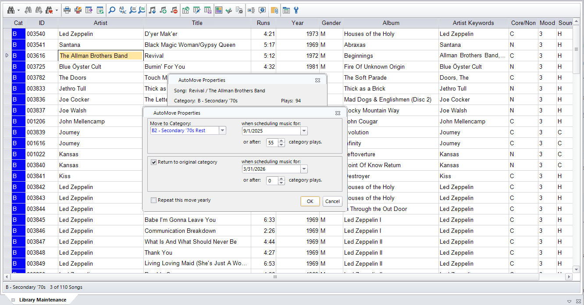584x305 pixels.
Task: Open the arrow beside the binoculars-with-heart icon
Action: pyautogui.click(x=57, y=10)
